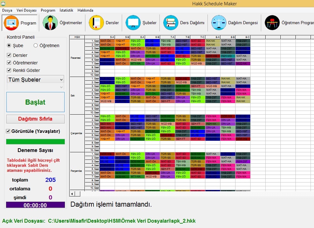
Task: Open the Dersler book icon
Action: (96, 23)
